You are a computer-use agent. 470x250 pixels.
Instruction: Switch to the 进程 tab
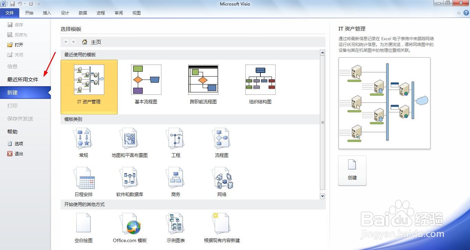click(x=101, y=13)
